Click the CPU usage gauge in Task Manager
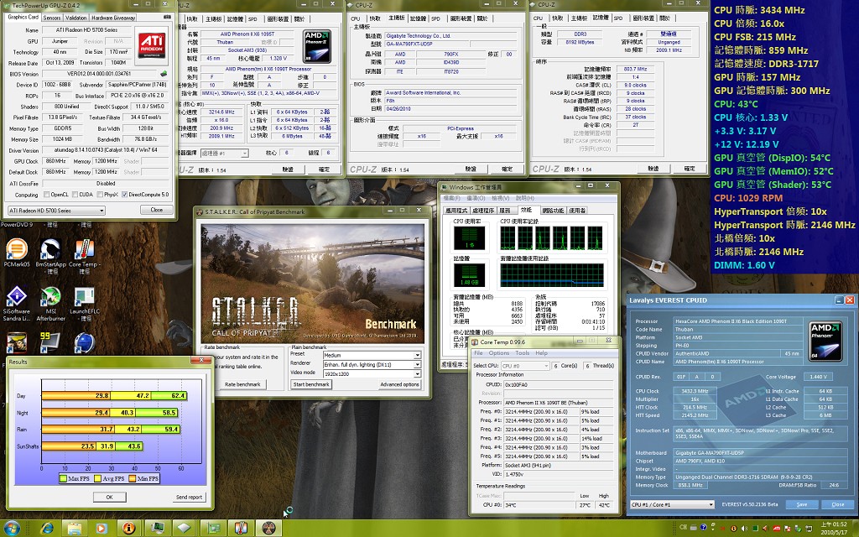 (469, 238)
